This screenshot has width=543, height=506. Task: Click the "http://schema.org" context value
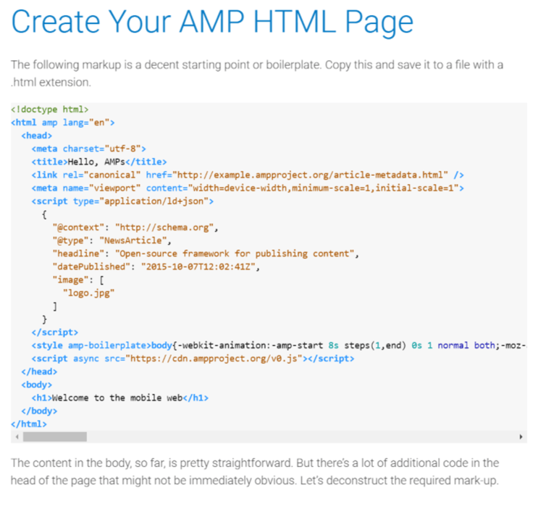[x=166, y=227]
